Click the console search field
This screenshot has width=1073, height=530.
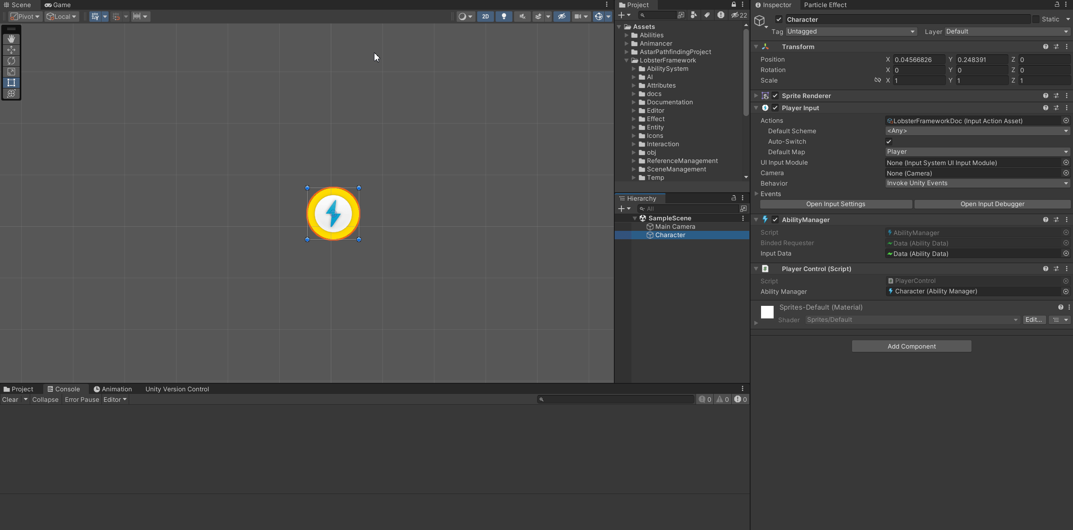(616, 399)
